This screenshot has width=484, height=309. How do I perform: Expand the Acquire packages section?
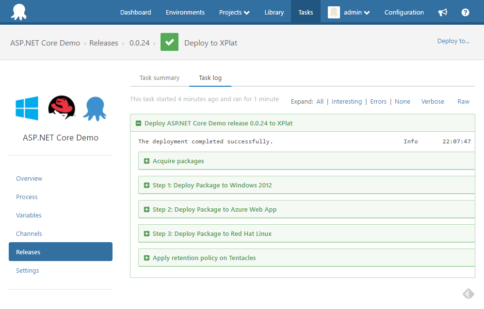pos(146,161)
